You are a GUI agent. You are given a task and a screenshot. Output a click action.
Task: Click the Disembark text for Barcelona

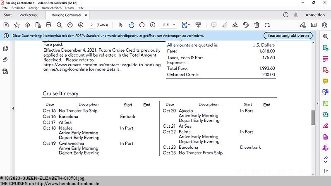250,147
